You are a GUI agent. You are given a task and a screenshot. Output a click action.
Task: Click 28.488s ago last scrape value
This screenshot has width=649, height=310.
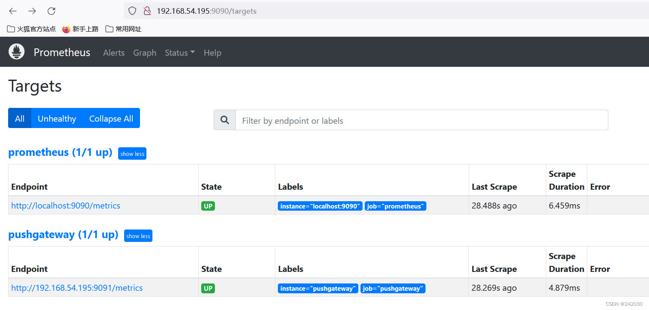point(494,206)
